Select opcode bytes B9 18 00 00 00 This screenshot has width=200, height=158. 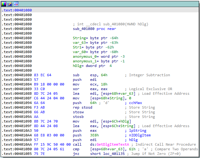coord(49,84)
